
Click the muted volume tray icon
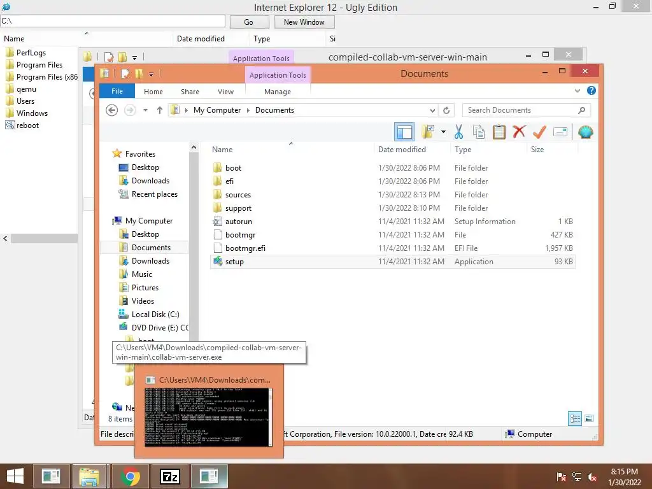[592, 477]
